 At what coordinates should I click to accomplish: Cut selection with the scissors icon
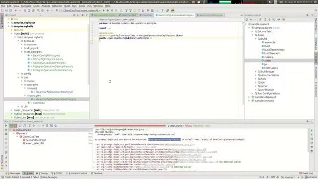click(x=25, y=10)
